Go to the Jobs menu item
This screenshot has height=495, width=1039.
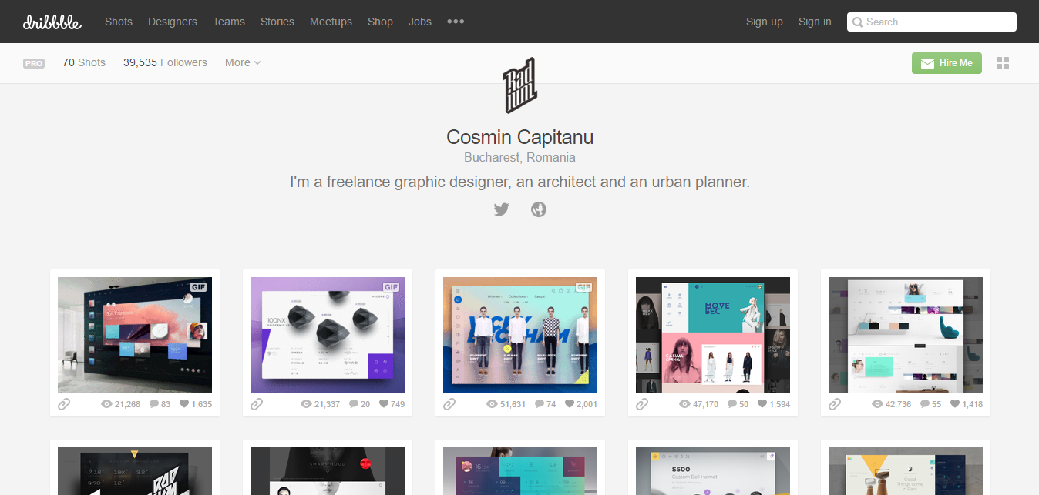tap(420, 22)
